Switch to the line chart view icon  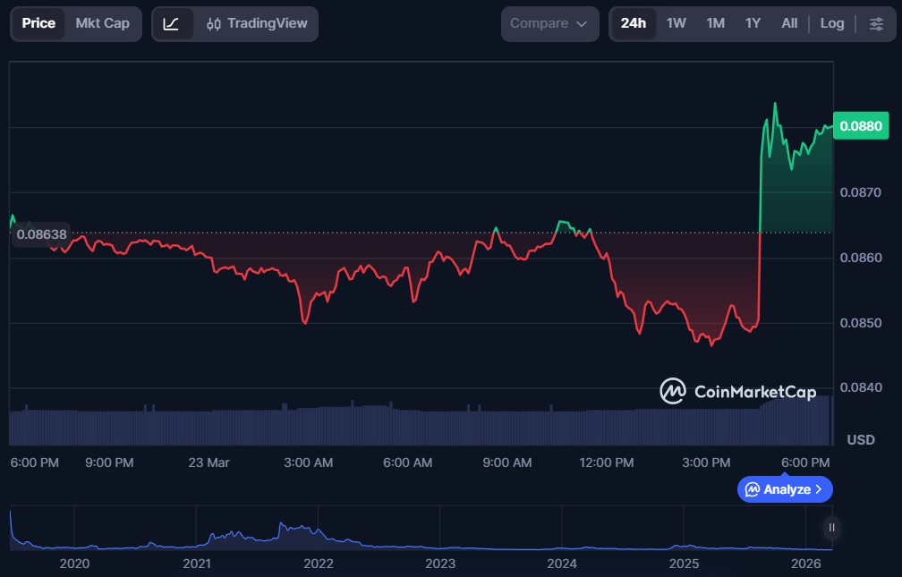pos(172,24)
